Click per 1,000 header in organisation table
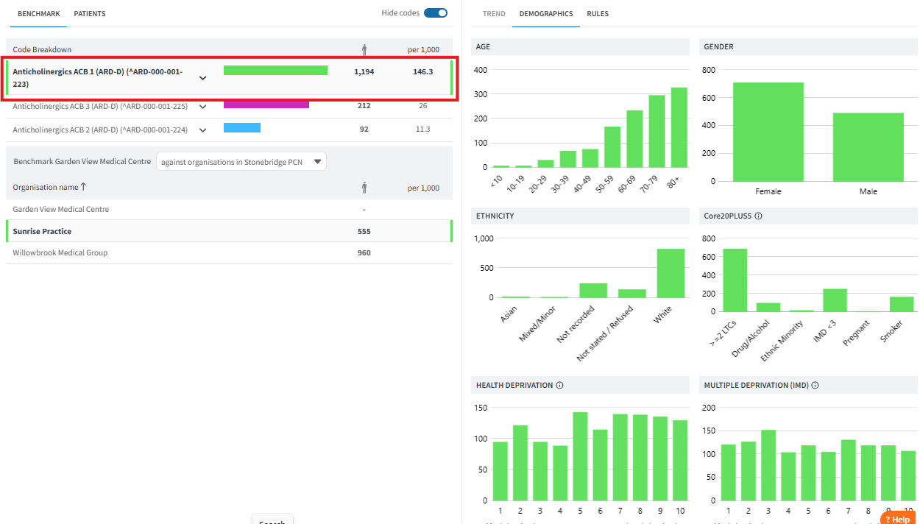920x524 pixels. click(423, 188)
